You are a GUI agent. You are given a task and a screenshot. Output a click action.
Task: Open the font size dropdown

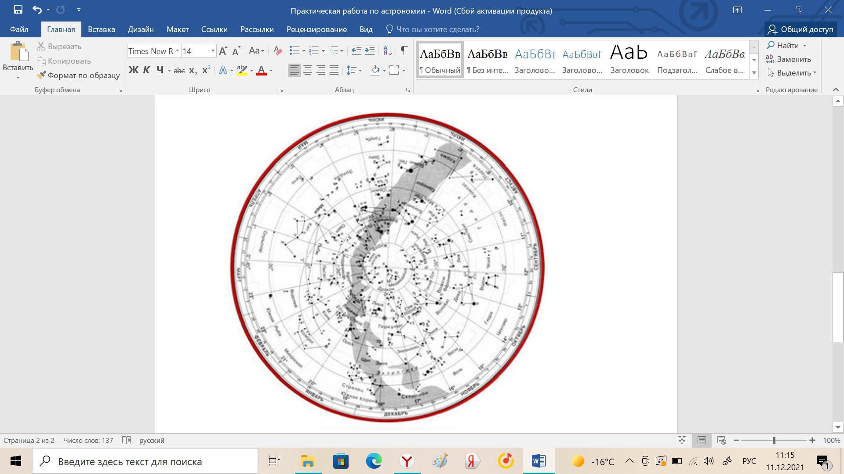coord(213,51)
